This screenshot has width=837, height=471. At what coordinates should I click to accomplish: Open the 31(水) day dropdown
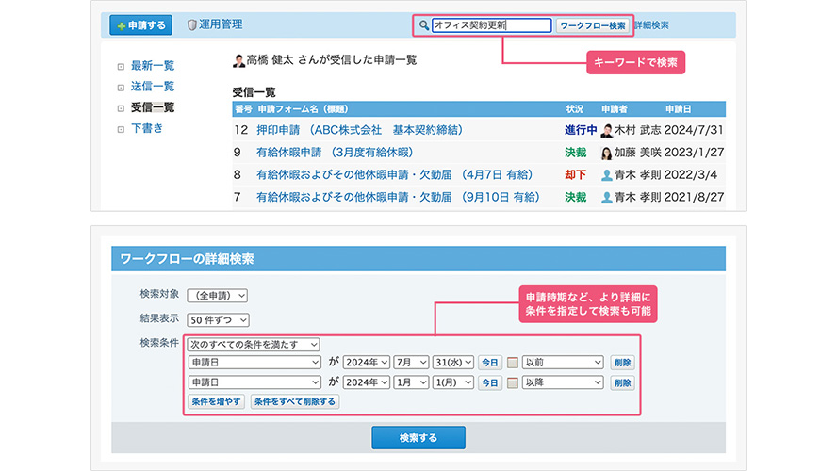[453, 362]
